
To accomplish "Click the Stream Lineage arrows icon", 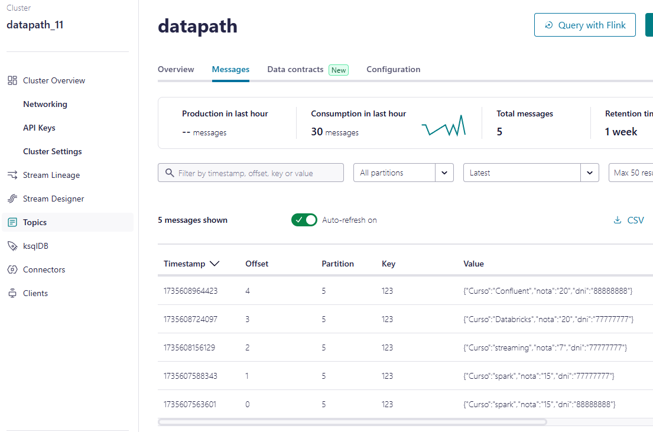I will (x=12, y=175).
